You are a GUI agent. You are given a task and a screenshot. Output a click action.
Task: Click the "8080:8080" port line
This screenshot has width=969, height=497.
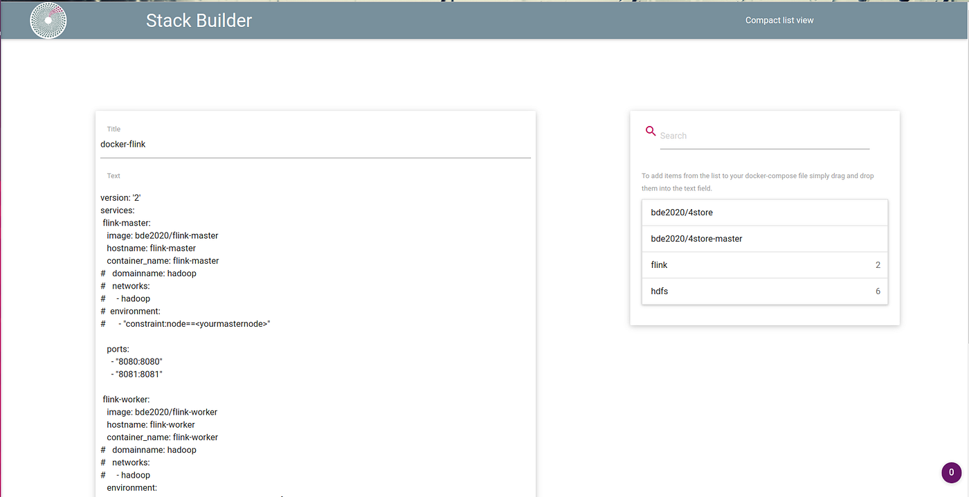tap(136, 361)
